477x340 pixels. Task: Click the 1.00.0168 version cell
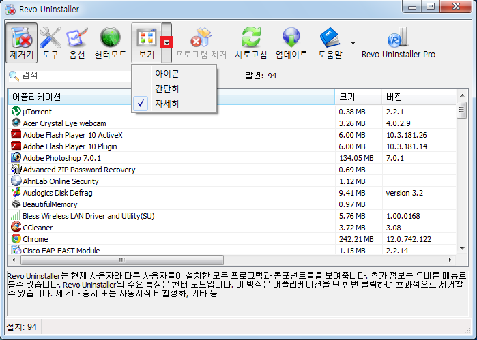(403, 216)
